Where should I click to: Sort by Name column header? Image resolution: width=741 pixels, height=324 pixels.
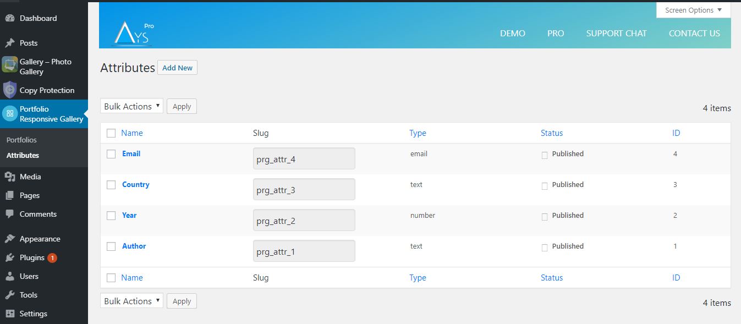pyautogui.click(x=132, y=133)
